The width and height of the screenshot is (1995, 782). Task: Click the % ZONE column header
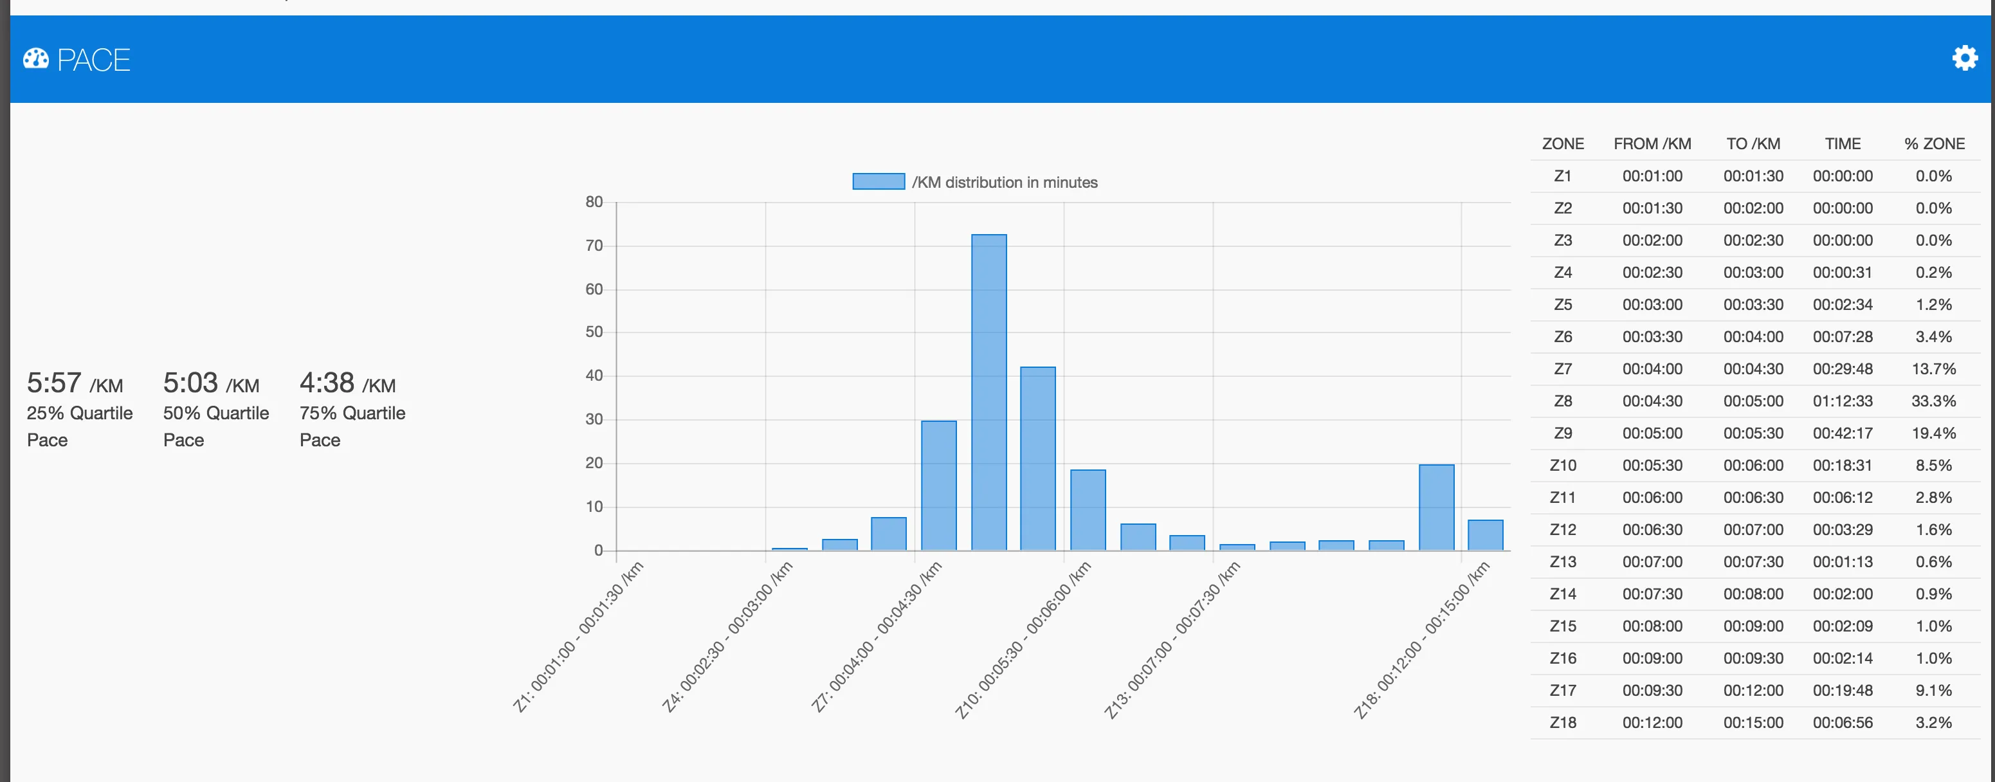tap(1934, 144)
